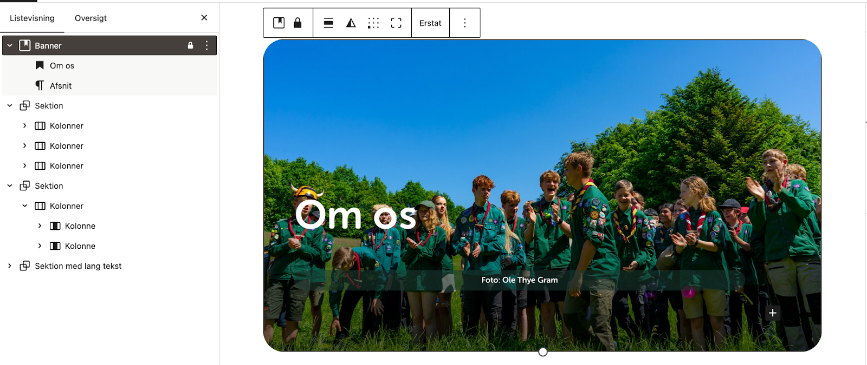Viewport: 867px width, 365px height.
Task: Collapse the Banner block in list view
Action: 10,45
